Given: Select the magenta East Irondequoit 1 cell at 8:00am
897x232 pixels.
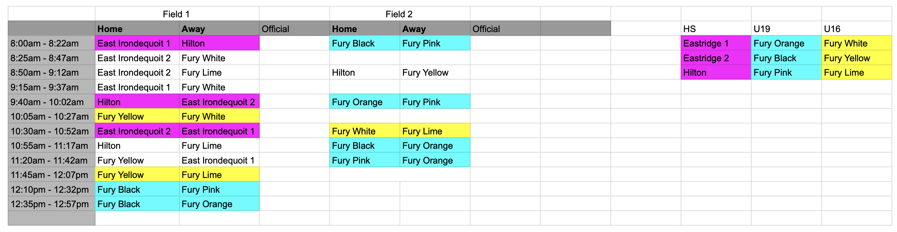Looking at the screenshot, I should point(137,43).
